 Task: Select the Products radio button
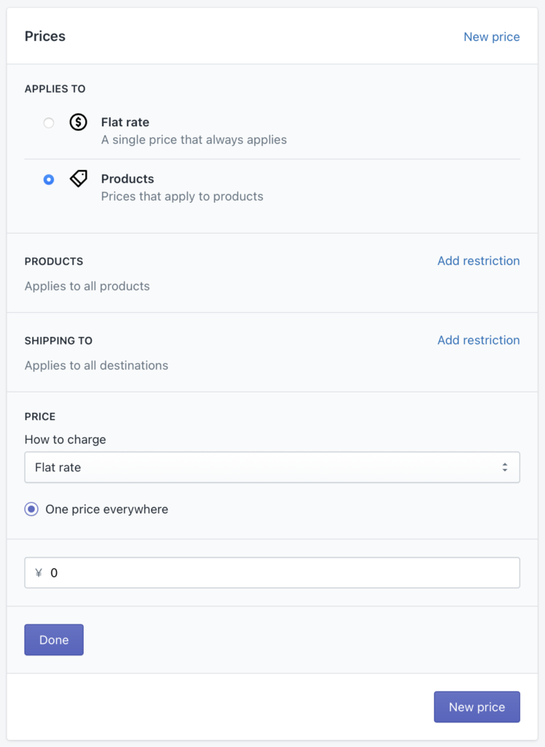coord(49,179)
